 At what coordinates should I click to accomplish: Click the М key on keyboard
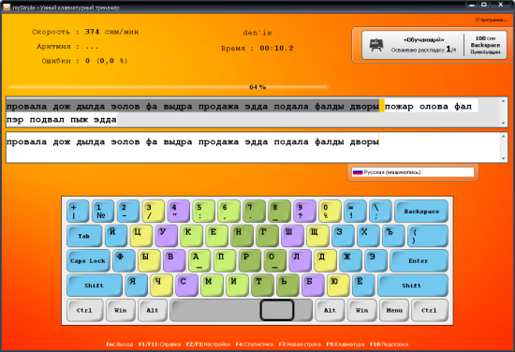coord(212,286)
